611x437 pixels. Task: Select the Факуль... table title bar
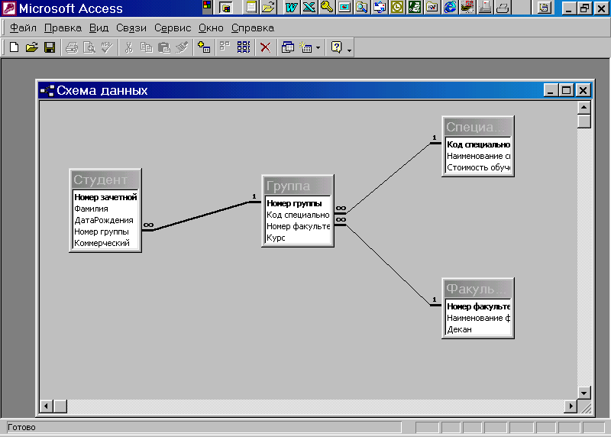click(478, 289)
